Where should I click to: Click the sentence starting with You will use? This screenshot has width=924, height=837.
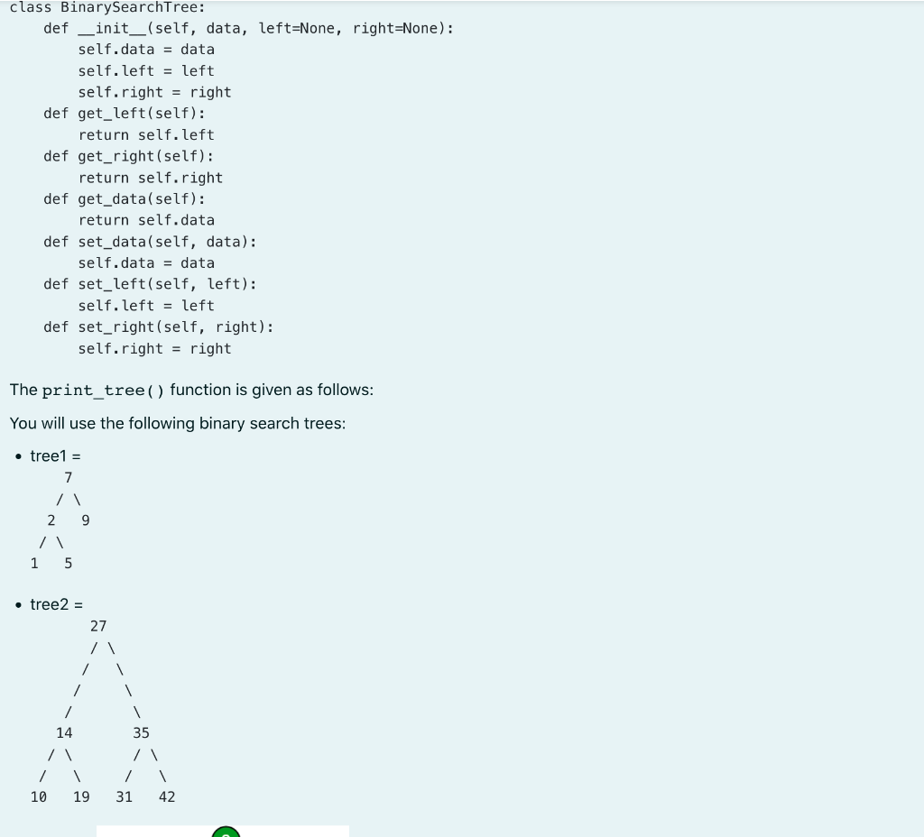click(x=178, y=423)
